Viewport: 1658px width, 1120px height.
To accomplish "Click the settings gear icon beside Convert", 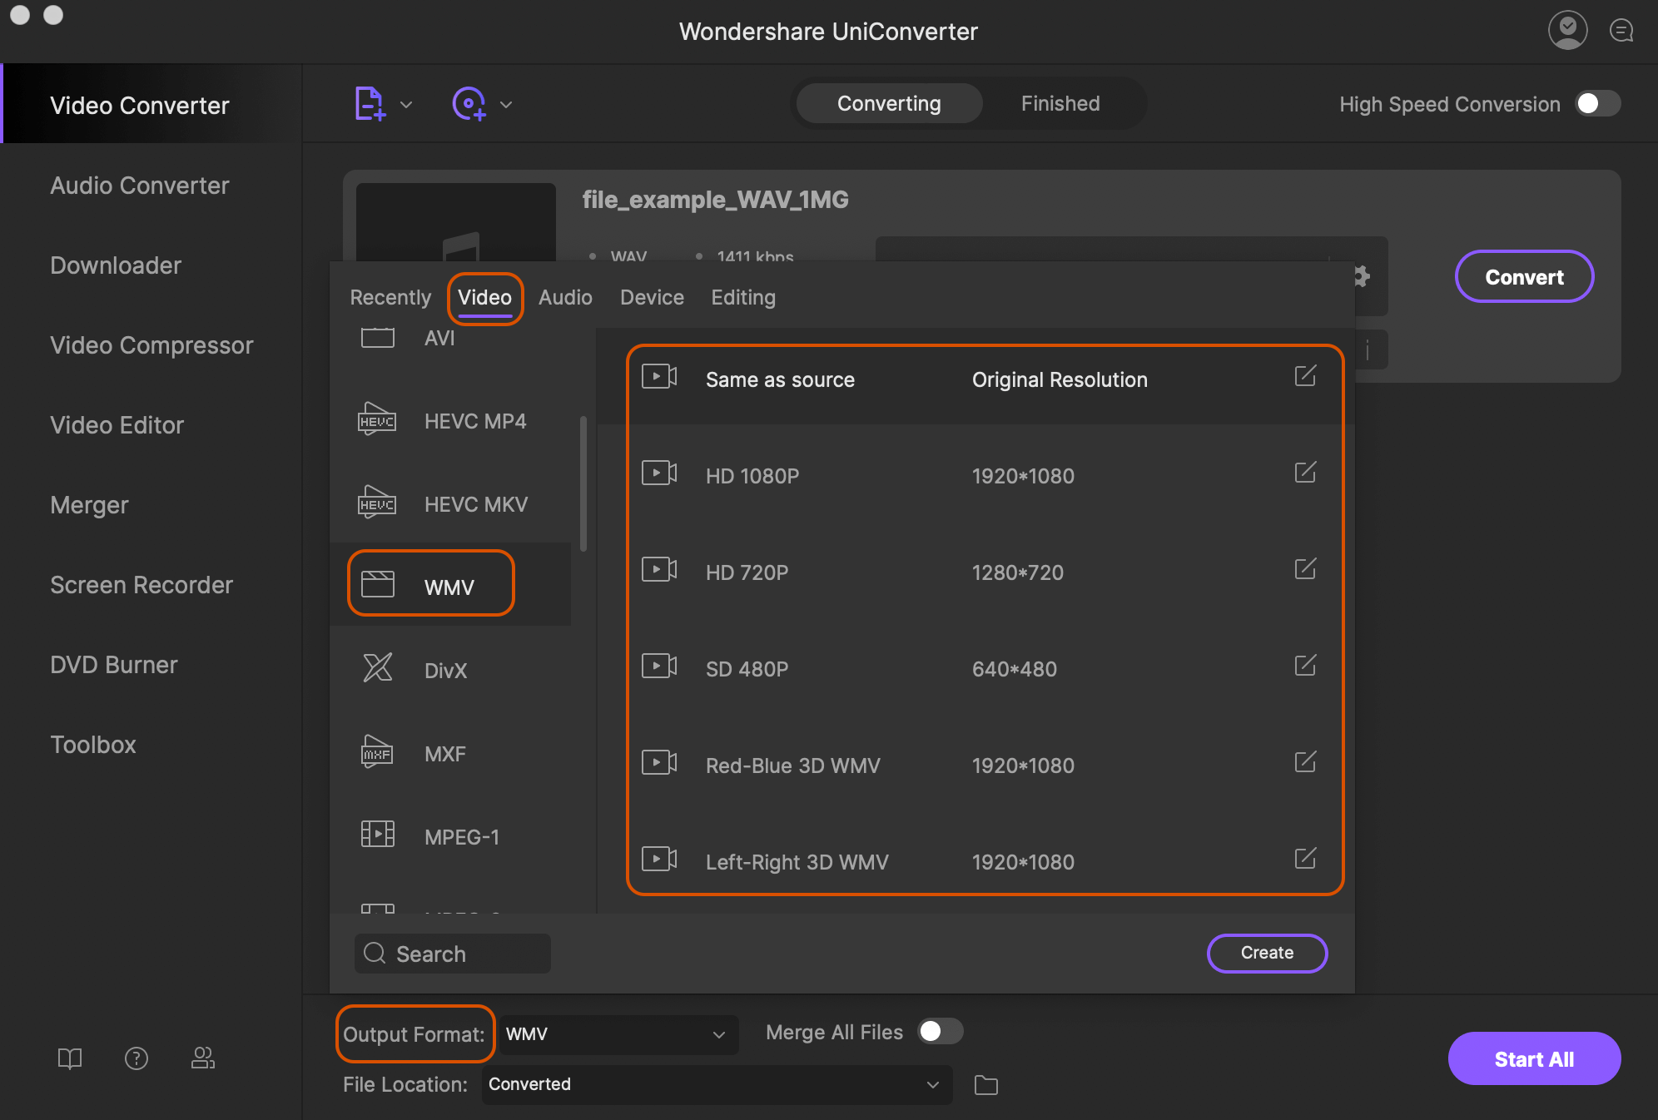I will (1362, 276).
